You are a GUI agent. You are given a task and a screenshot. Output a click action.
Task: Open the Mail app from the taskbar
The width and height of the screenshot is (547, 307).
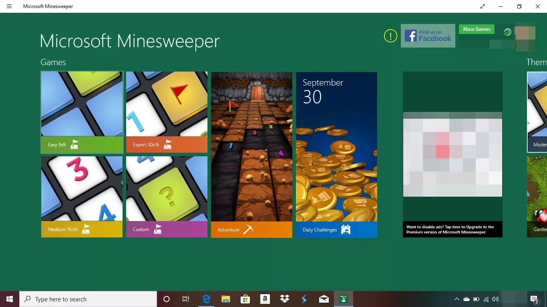click(x=324, y=299)
